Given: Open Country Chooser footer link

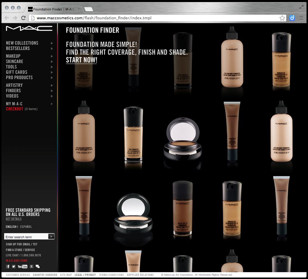Looking at the screenshot, I should (x=45, y=275).
